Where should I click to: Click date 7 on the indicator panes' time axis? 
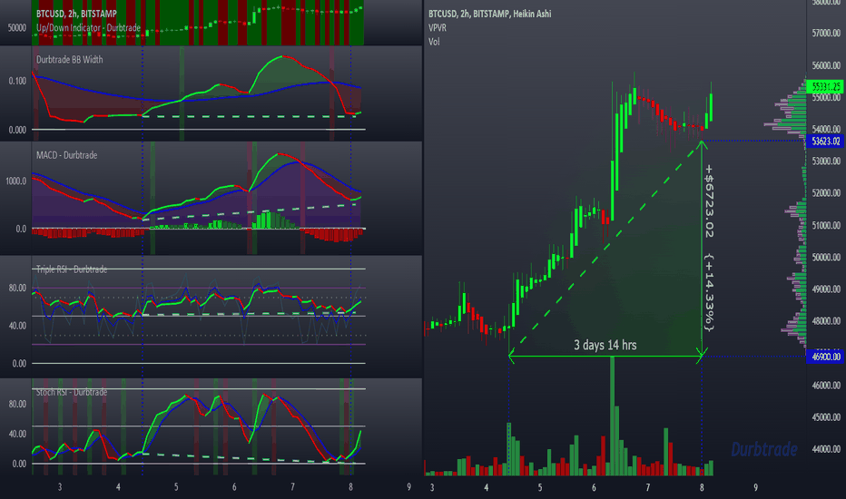[x=292, y=486]
